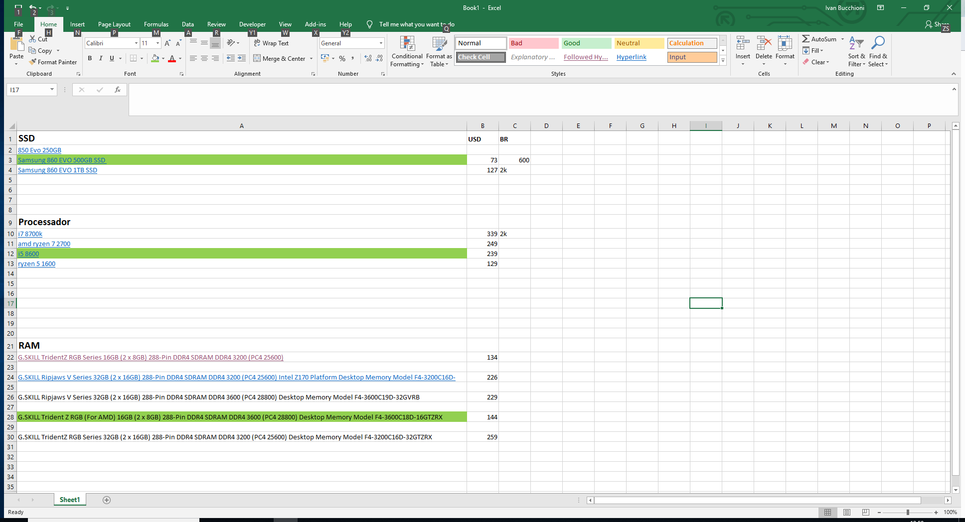Image resolution: width=965 pixels, height=522 pixels.
Task: Open the Clear dropdown
Action: tap(816, 62)
